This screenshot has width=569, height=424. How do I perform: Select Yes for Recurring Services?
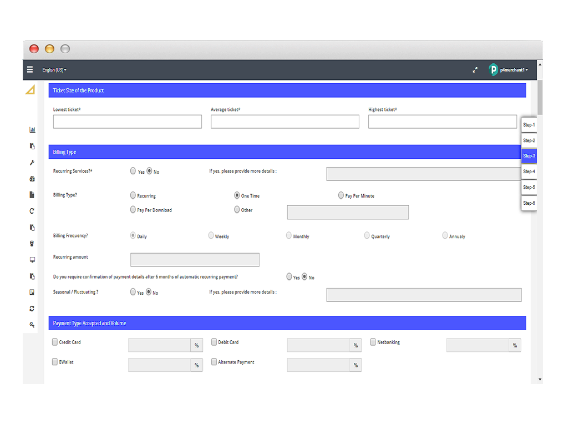point(133,171)
